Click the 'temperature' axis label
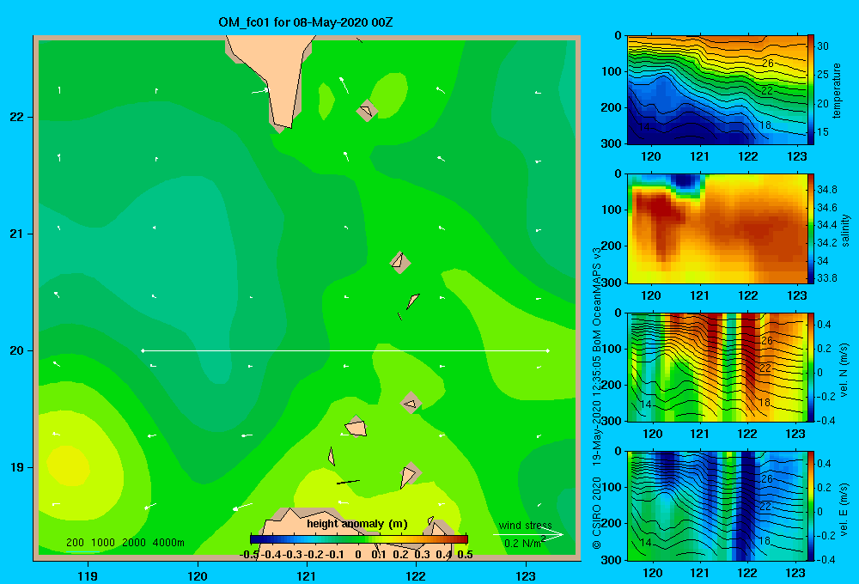Viewport: 859px width, 584px height. (x=837, y=90)
